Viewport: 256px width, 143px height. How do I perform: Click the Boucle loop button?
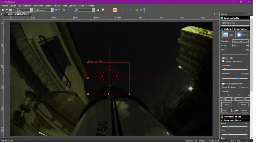tap(244, 105)
